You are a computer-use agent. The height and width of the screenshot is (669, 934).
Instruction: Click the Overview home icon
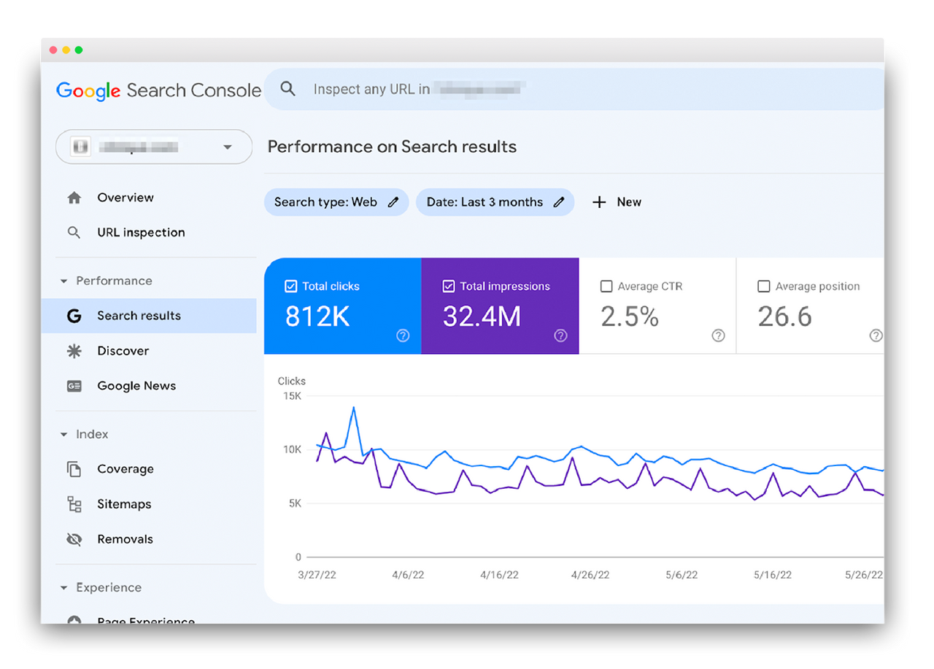pyautogui.click(x=74, y=198)
